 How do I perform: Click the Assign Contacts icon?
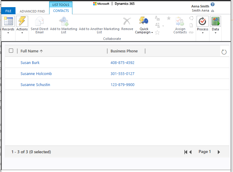click(x=180, y=21)
